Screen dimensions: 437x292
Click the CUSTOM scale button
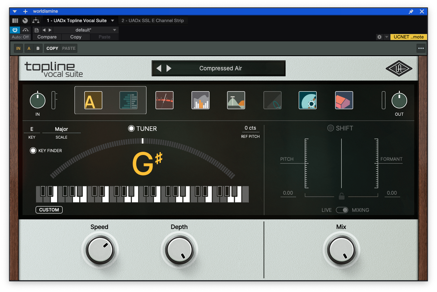click(49, 209)
